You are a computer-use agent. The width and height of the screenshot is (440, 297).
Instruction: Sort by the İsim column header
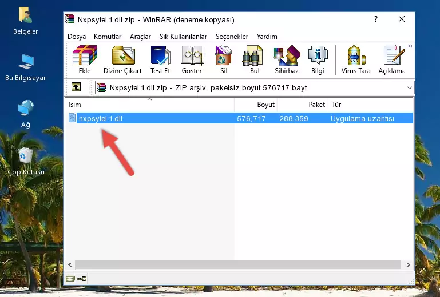click(150, 105)
